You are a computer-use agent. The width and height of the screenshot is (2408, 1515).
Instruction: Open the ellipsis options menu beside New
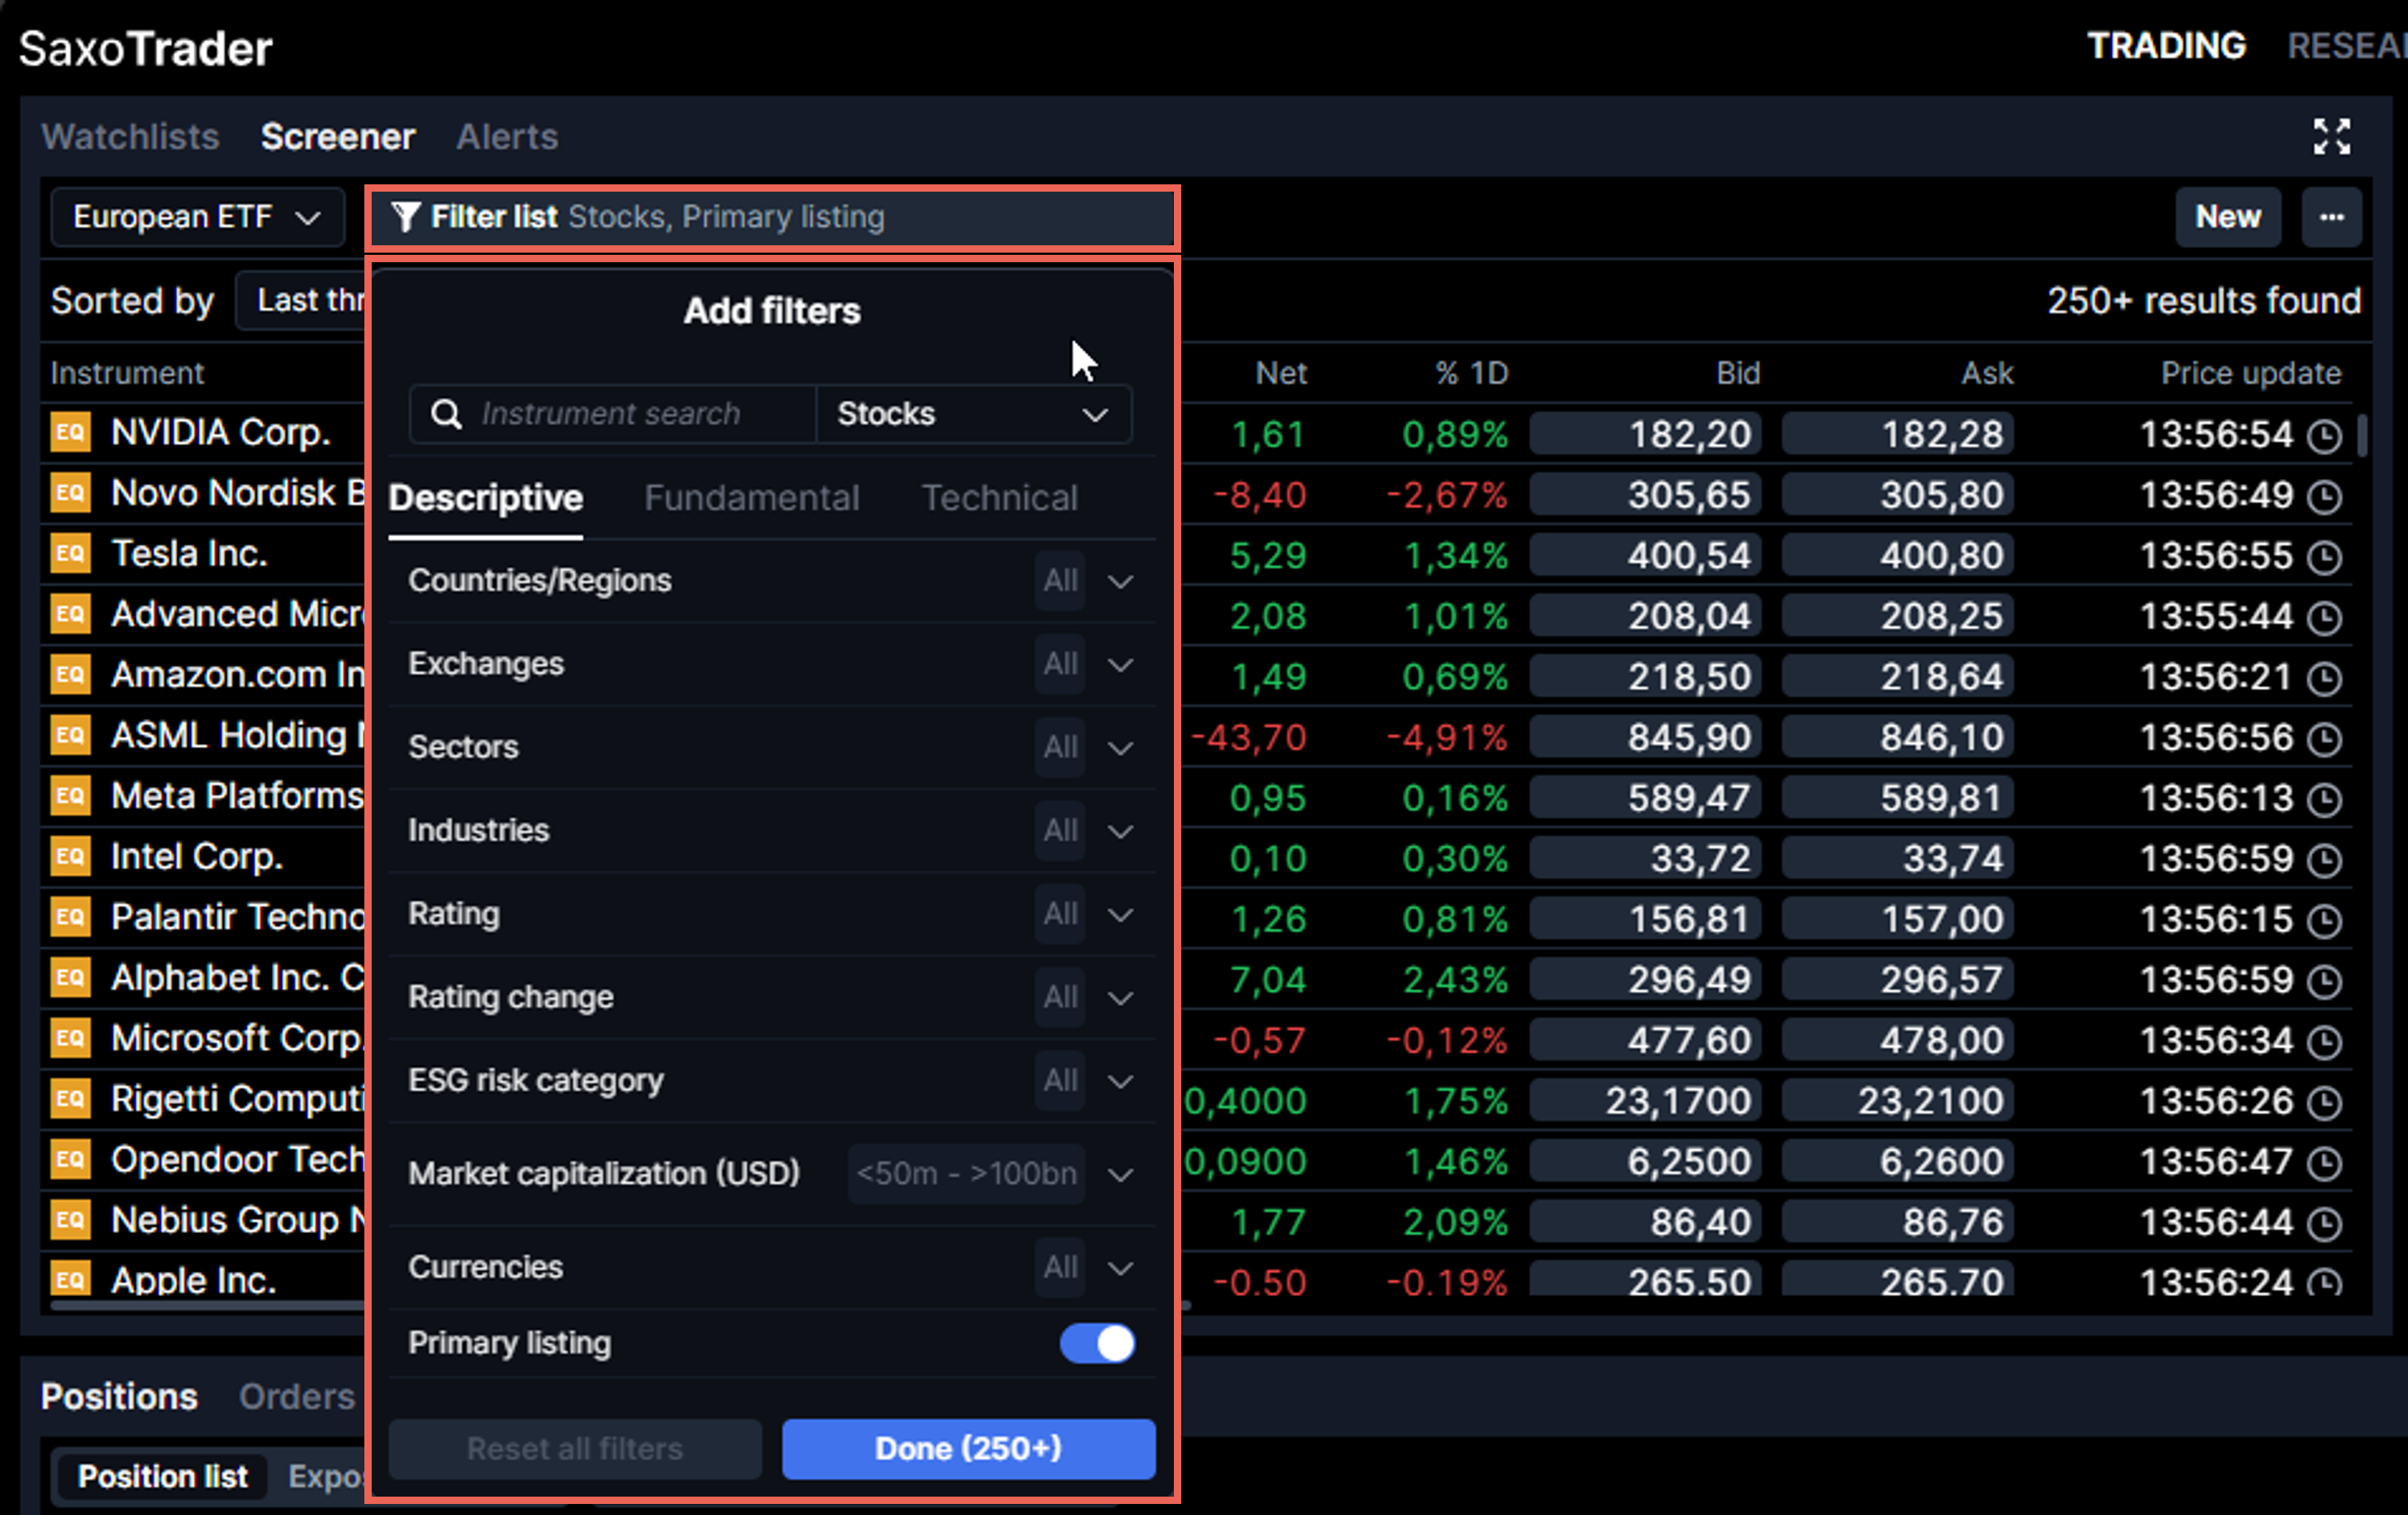tap(2332, 217)
